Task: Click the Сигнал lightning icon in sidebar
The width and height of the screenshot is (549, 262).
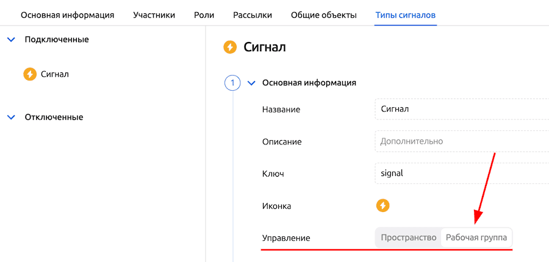Action: tap(30, 74)
